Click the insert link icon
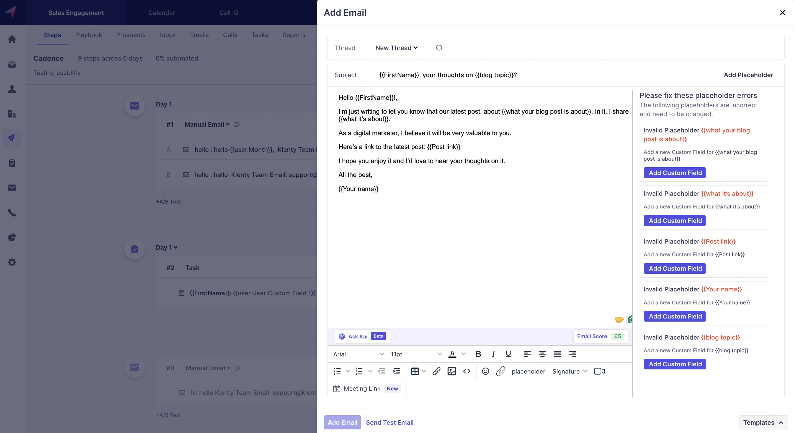794x433 pixels. [x=436, y=371]
